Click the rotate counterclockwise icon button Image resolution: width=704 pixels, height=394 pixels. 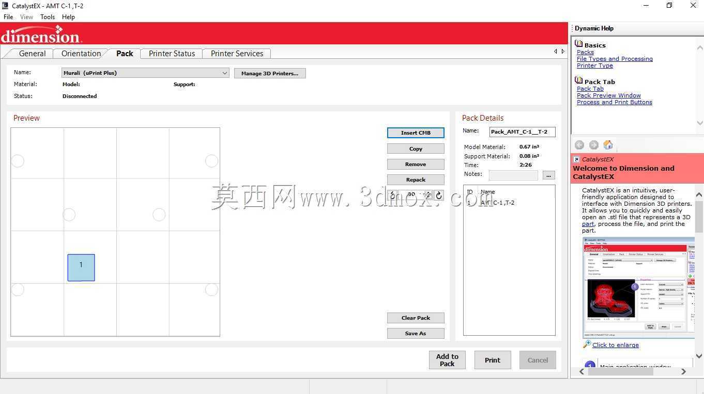coord(393,195)
